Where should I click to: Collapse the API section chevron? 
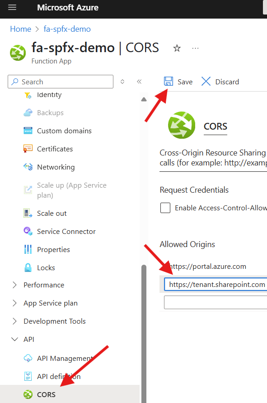(x=14, y=339)
